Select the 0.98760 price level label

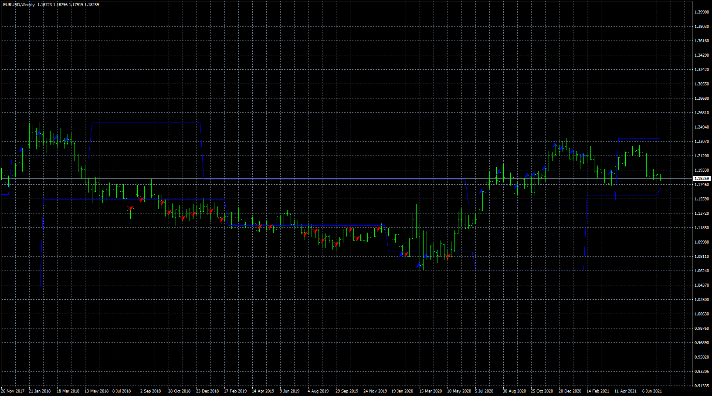coord(702,328)
